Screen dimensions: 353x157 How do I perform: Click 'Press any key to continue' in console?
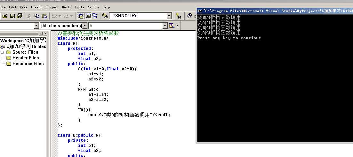(229, 38)
